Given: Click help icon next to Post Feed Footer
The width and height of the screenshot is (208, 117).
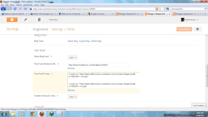Looking at the screenshot, I should pos(52,74).
